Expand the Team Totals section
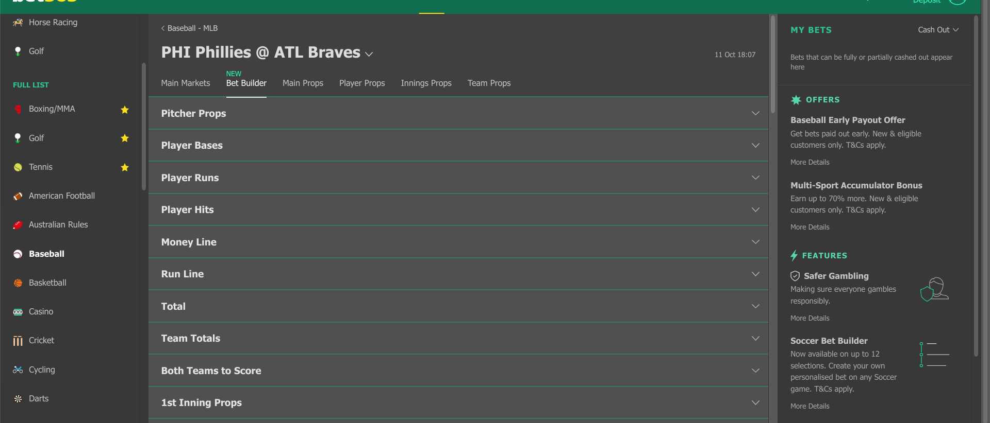Screen dimensions: 990x423 click(x=458, y=338)
